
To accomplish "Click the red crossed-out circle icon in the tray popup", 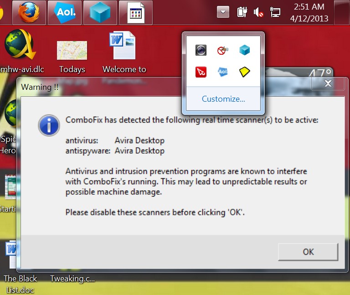I will (222, 50).
